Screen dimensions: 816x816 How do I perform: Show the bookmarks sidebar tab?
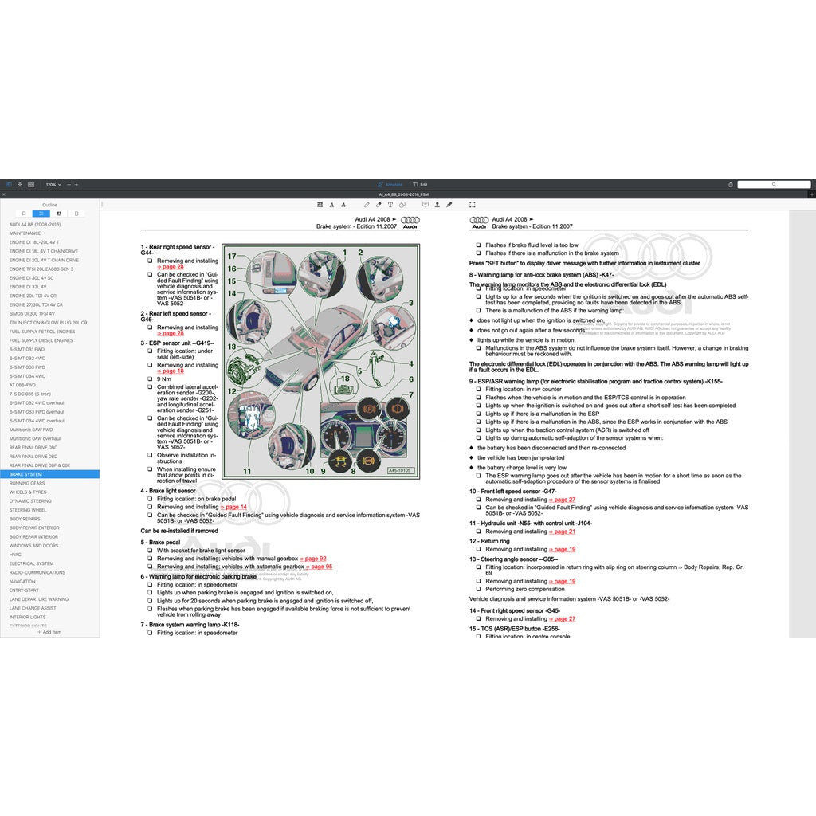point(24,214)
